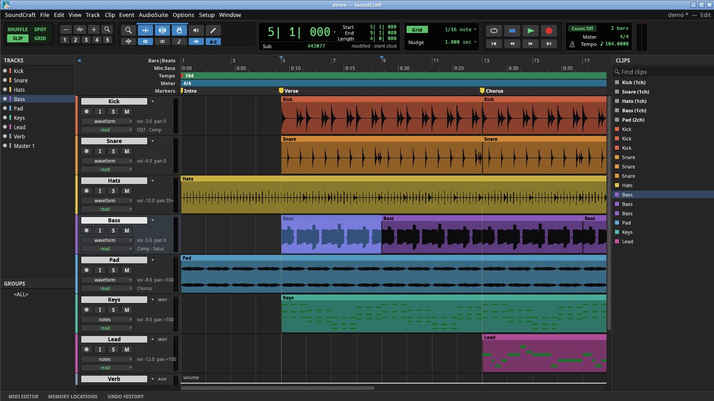Select the Pad (2ch) clip in list
Image resolution: width=714 pixels, height=401 pixels.
[663, 120]
